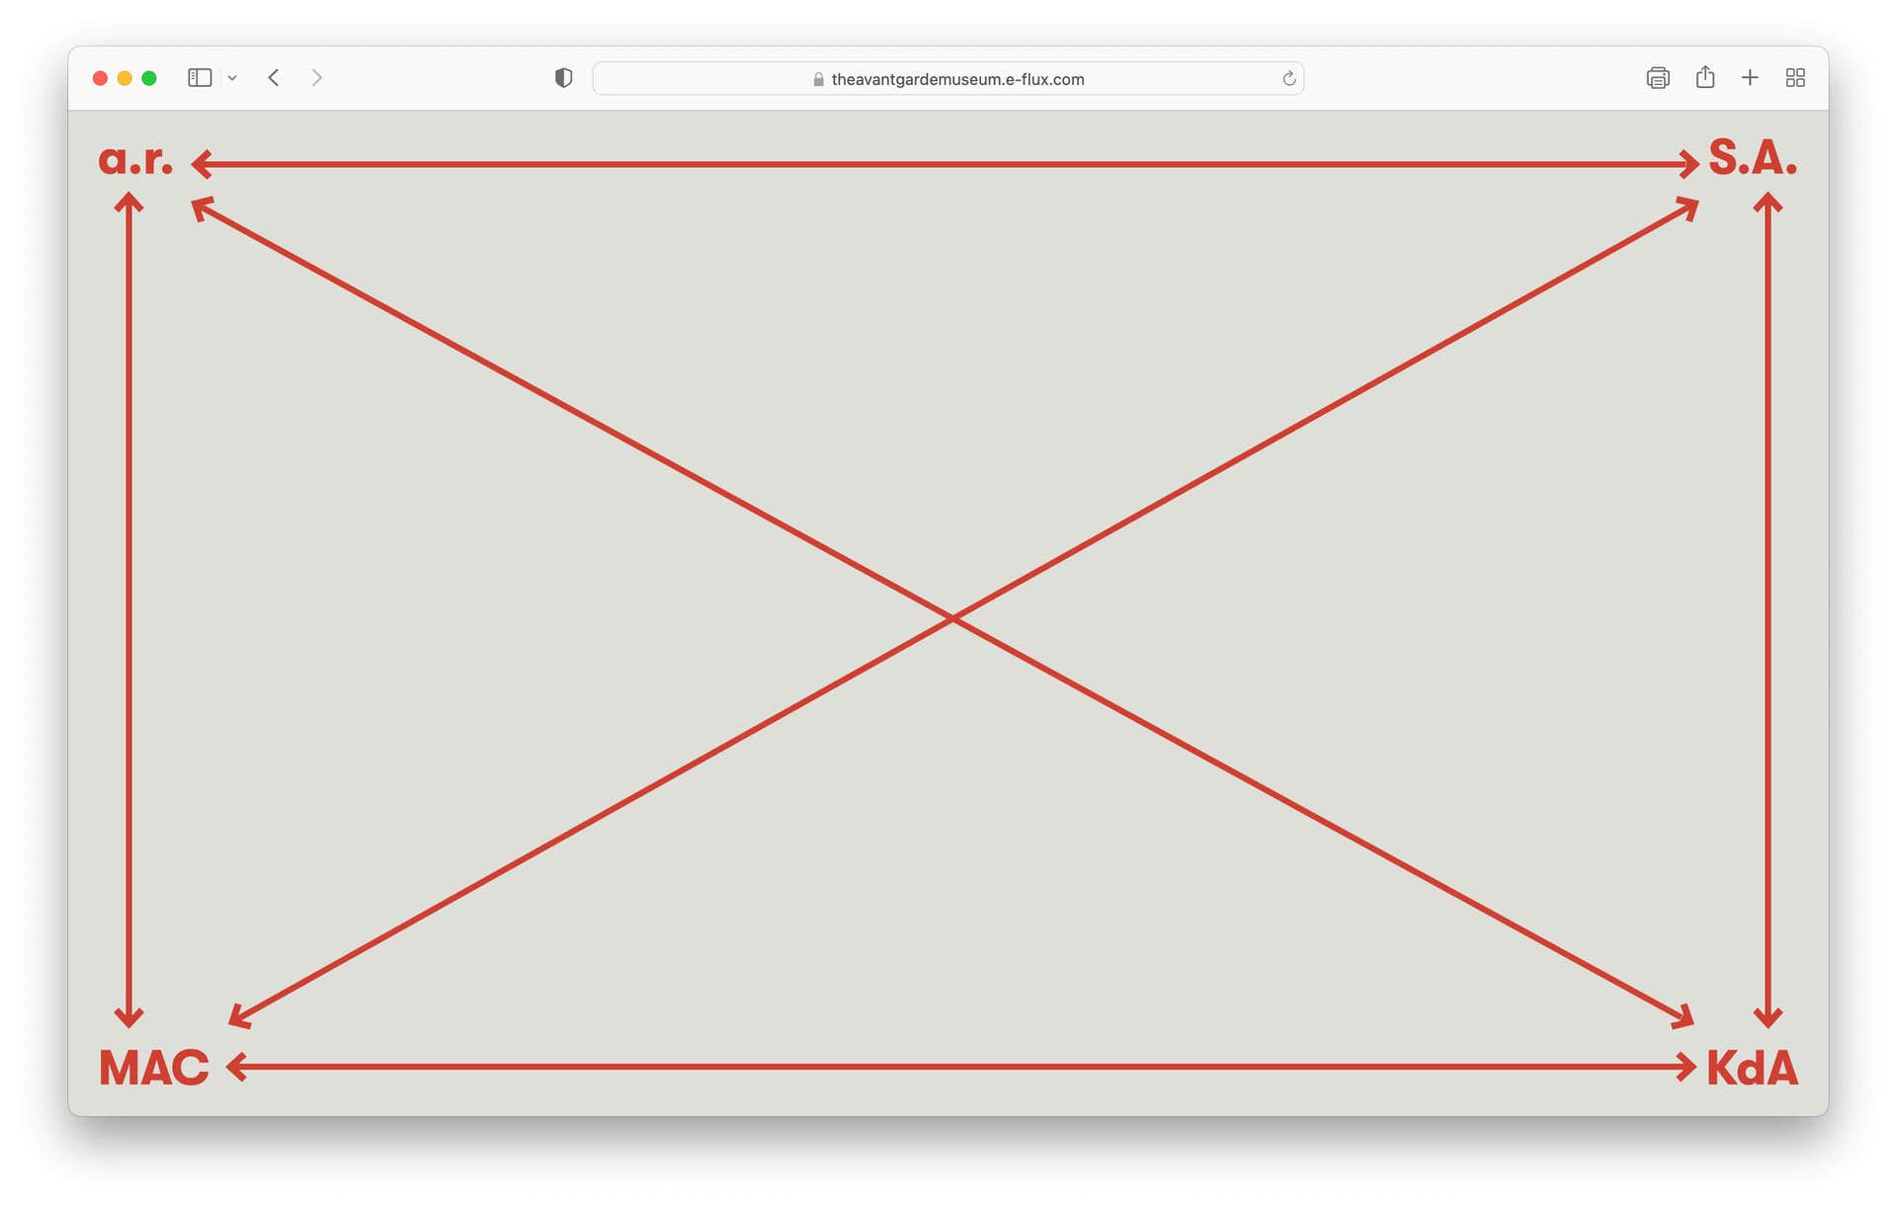Screen dimensions: 1897x1206
Task: Reload the page with refresh icon
Action: (x=1288, y=79)
